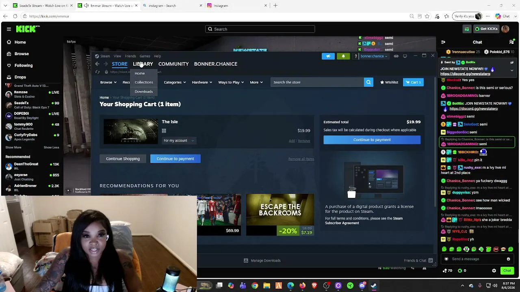Viewport: 520px width, 292px height.
Task: Expand Ways to Play dropdown
Action: (x=231, y=82)
